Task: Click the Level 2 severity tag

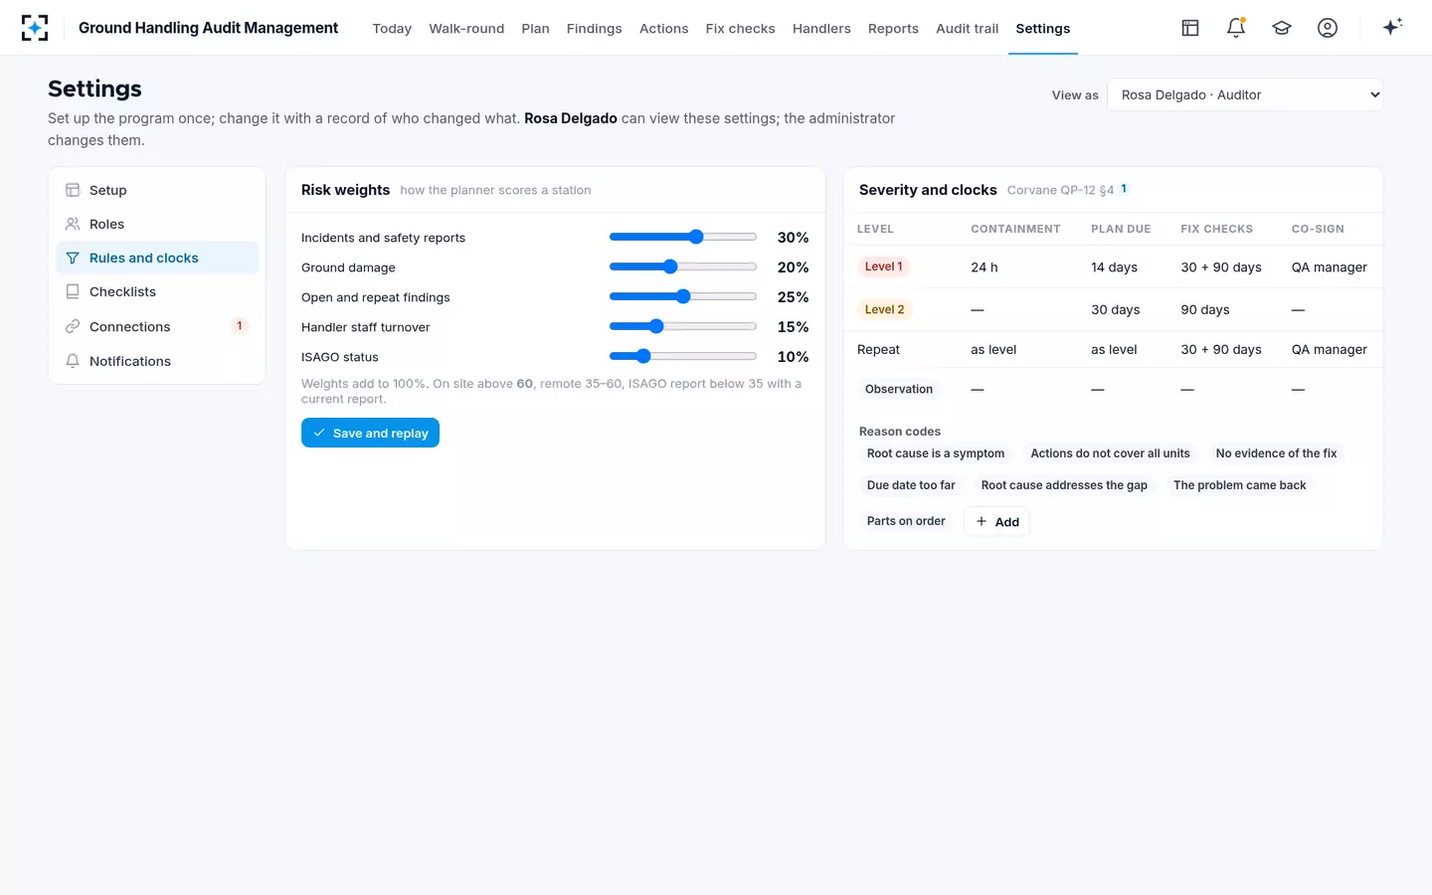Action: [x=884, y=309]
